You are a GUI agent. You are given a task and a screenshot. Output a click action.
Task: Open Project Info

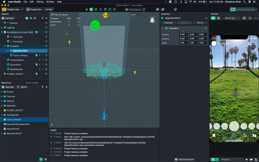(34, 9)
